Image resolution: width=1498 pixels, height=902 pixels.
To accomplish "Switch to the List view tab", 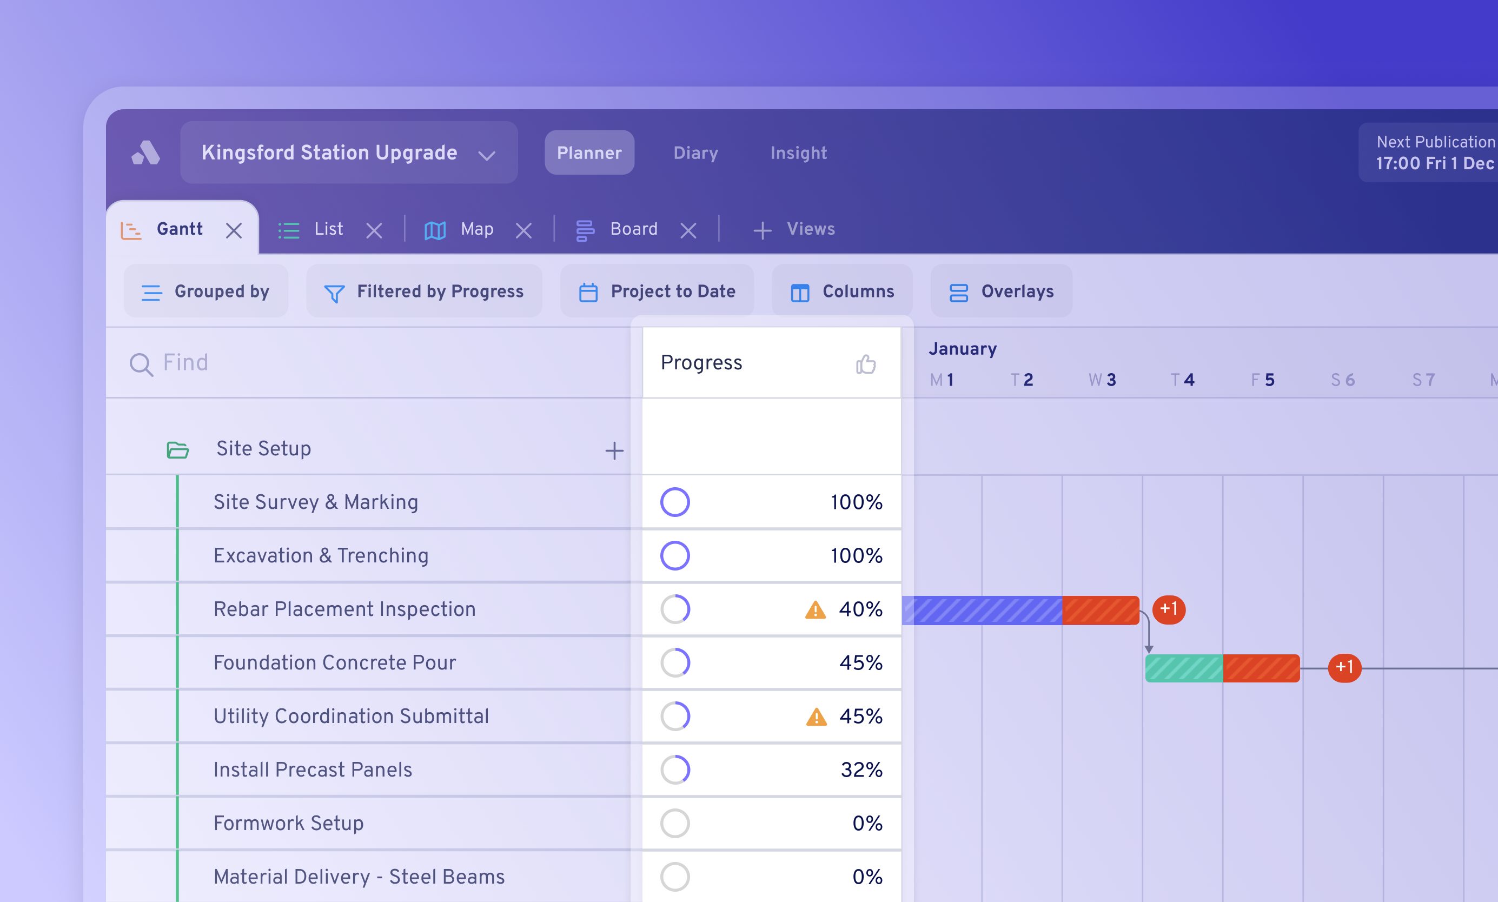I will 311,229.
